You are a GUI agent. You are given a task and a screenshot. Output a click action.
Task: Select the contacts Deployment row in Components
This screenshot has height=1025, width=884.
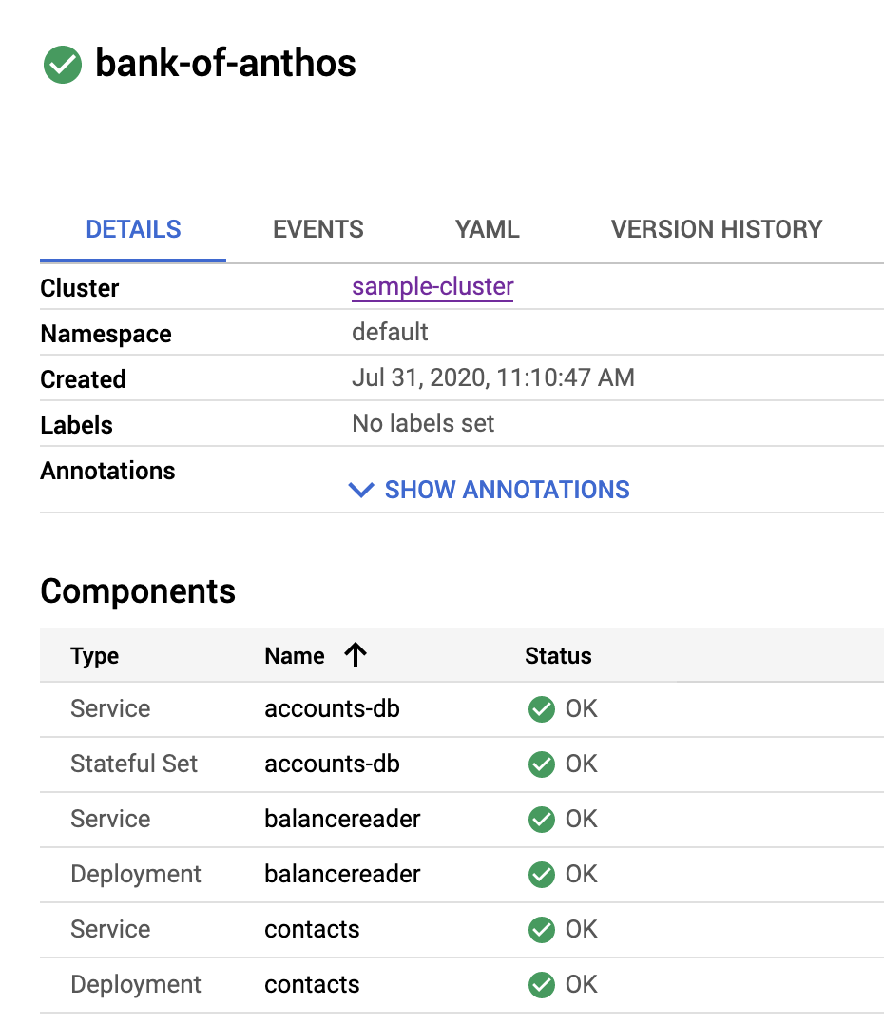pos(312,984)
